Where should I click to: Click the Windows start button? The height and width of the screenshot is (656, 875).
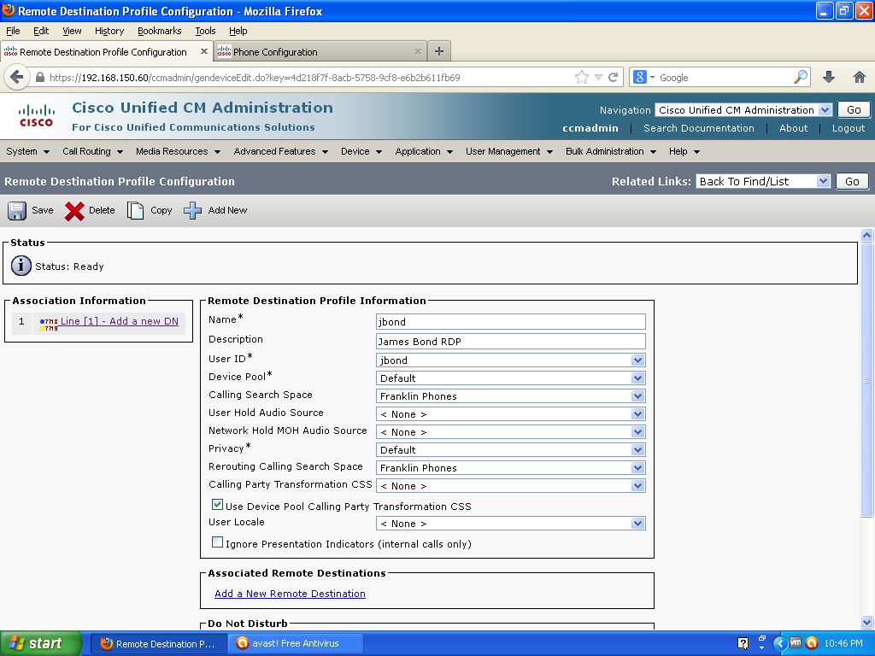tap(41, 643)
